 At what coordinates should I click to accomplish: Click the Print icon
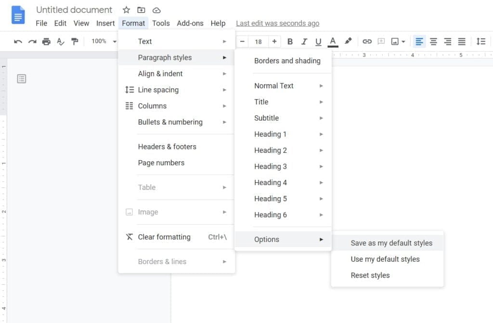click(46, 41)
